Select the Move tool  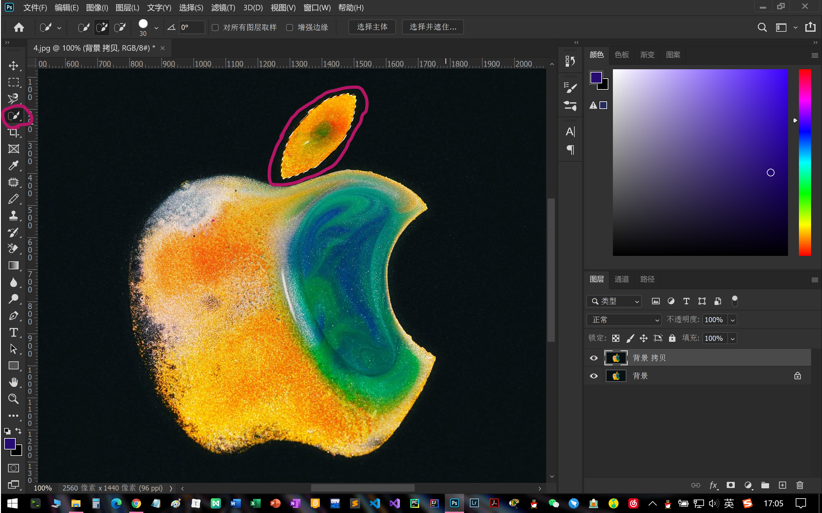13,65
